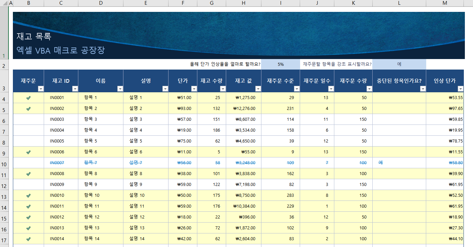473x247 pixels.
Task: Open filter dropdown for 재주문 수준 column
Action: point(297,89)
